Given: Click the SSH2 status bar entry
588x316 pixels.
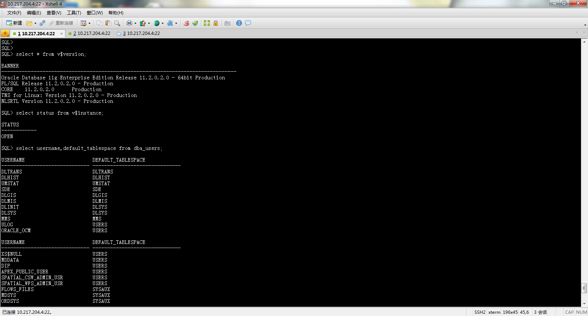Looking at the screenshot, I should coord(480,312).
